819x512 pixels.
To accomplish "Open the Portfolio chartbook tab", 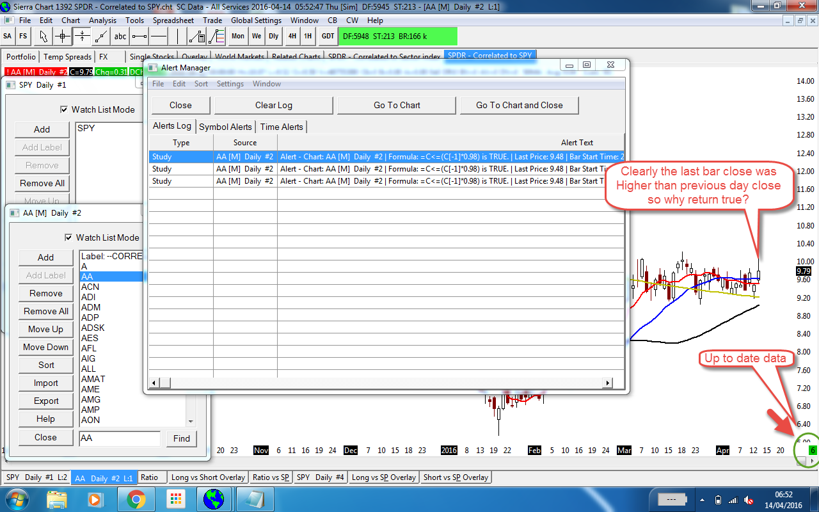I will click(x=21, y=57).
